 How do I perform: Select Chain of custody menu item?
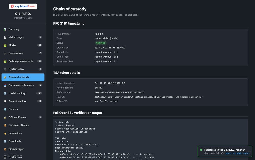tap(23, 77)
